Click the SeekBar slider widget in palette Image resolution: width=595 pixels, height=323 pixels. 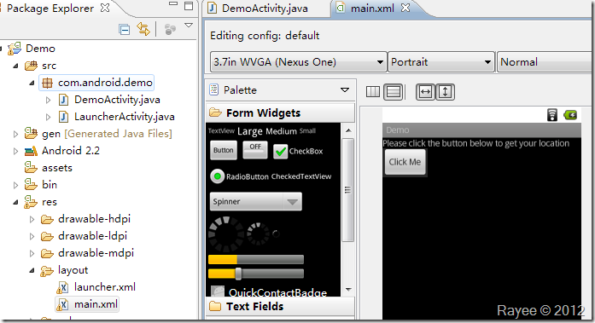256,274
